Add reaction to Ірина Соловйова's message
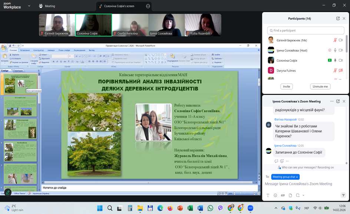Image resolution: width=350 pixels, height=214 pixels. pos(282,161)
